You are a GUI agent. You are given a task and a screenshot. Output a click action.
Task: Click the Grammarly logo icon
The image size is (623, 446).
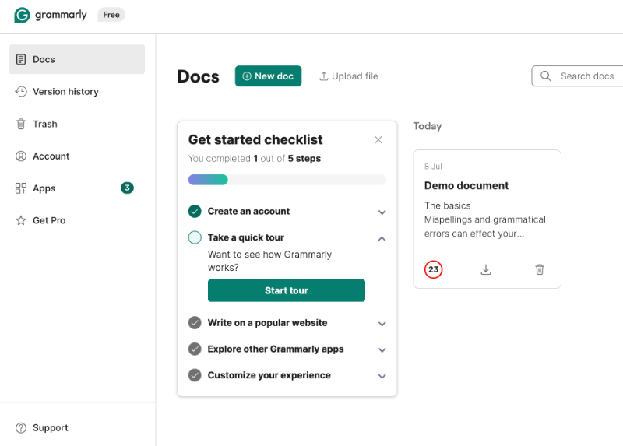22,15
